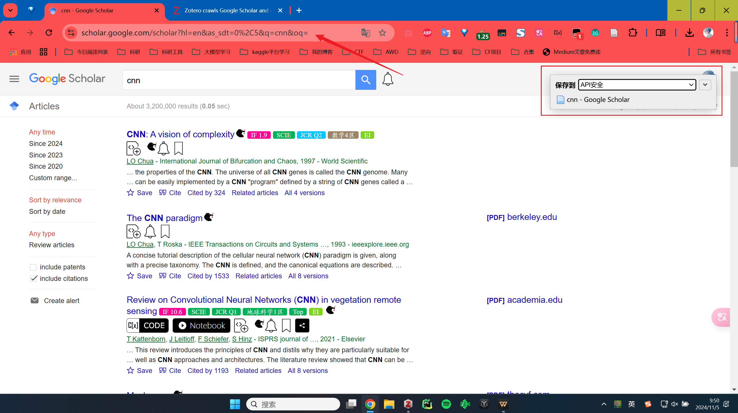Expand the chevron beside the collection dropdown
This screenshot has height=413, width=738.
705,85
